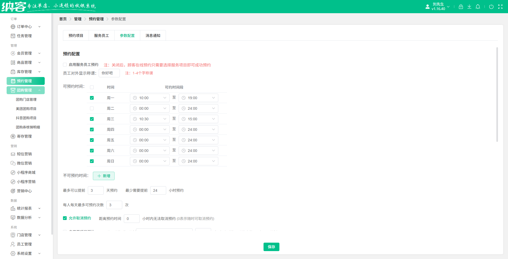The image size is (508, 259).
Task: Click the lock screen icon in header
Action: click(461, 7)
